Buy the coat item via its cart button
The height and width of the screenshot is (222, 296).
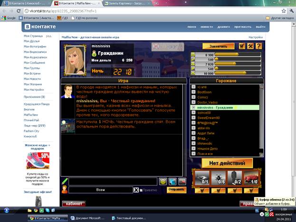[x=235, y=191]
